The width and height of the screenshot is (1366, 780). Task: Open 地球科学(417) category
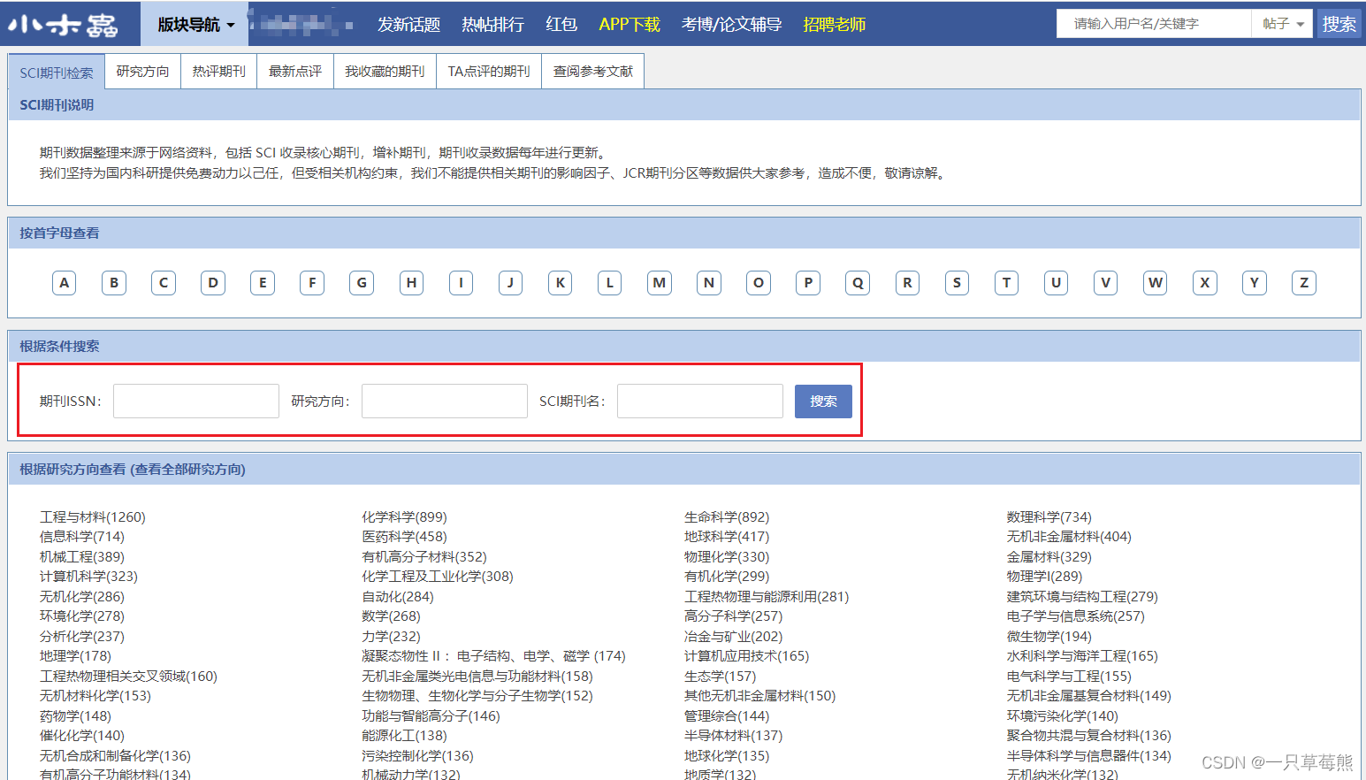tap(727, 537)
